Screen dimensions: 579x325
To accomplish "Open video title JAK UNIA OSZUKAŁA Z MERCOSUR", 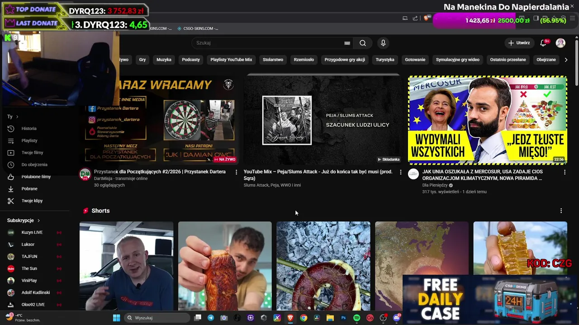I will [483, 175].
